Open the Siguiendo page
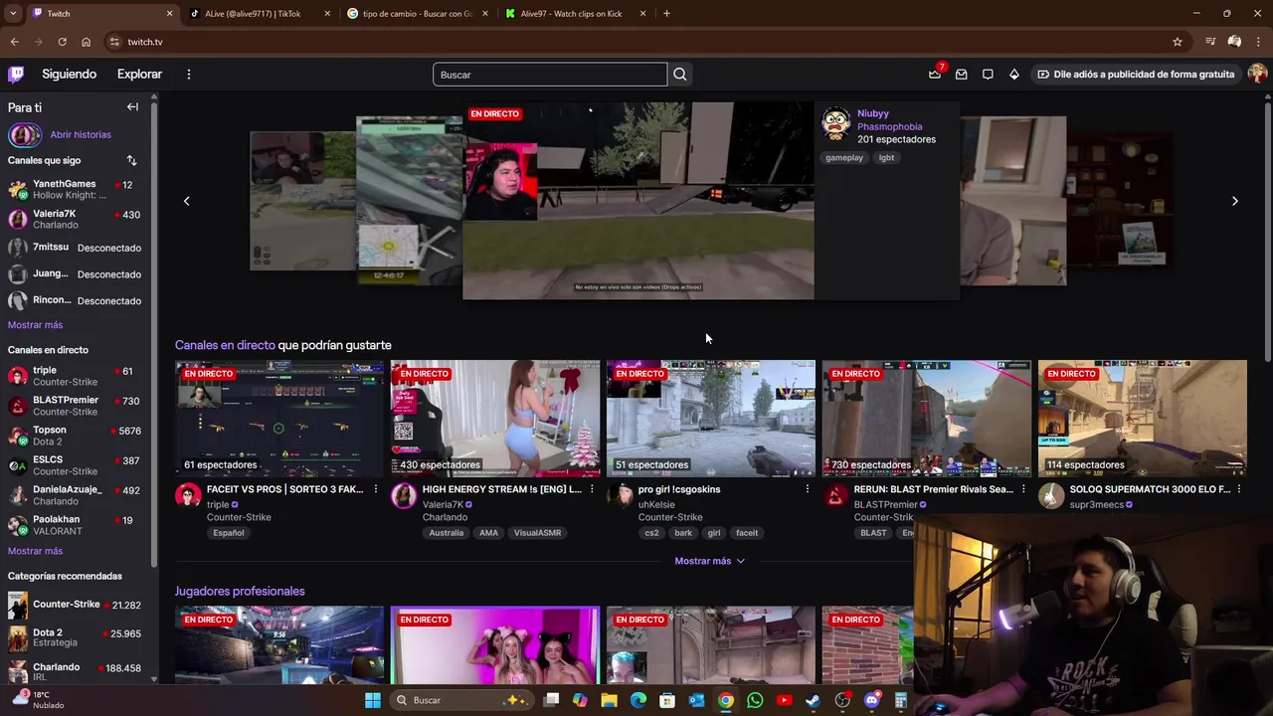Screen dimensions: 1273x716 click(70, 74)
